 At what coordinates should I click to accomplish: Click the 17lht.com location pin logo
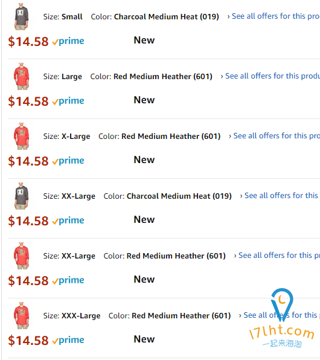(282, 304)
